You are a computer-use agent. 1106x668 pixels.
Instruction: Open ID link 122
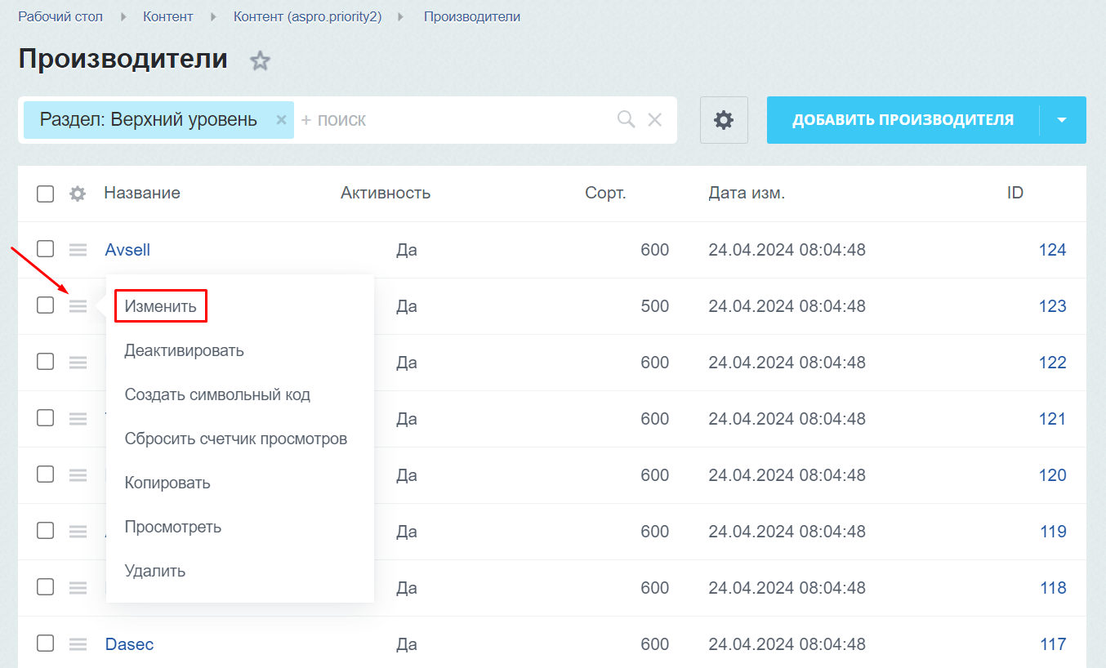pos(1052,363)
